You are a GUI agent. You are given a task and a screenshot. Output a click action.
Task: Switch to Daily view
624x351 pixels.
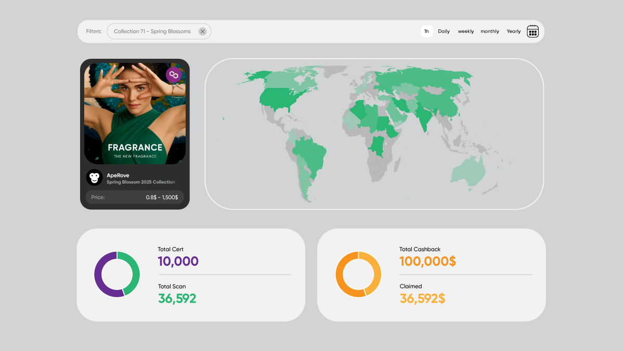point(444,31)
